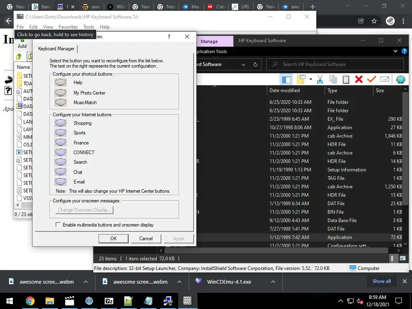Open the notification center in the taskbar
The width and height of the screenshot is (412, 309).
[399, 301]
